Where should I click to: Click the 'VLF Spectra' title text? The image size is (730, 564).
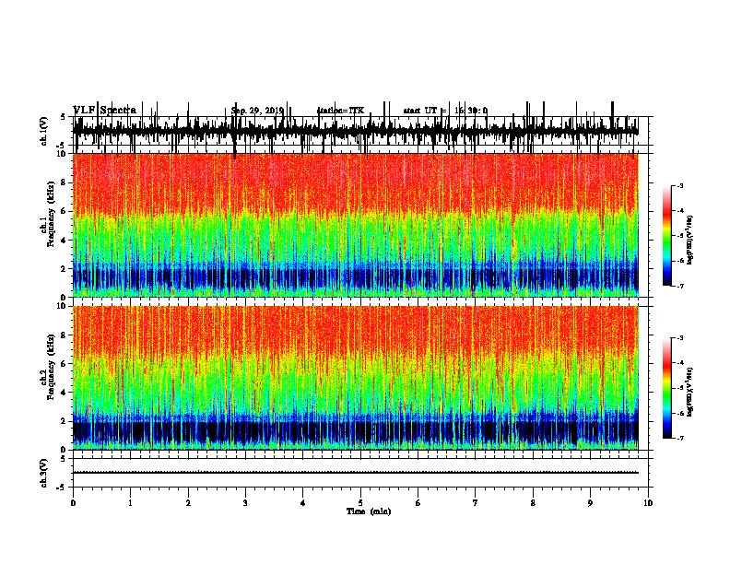(105, 111)
